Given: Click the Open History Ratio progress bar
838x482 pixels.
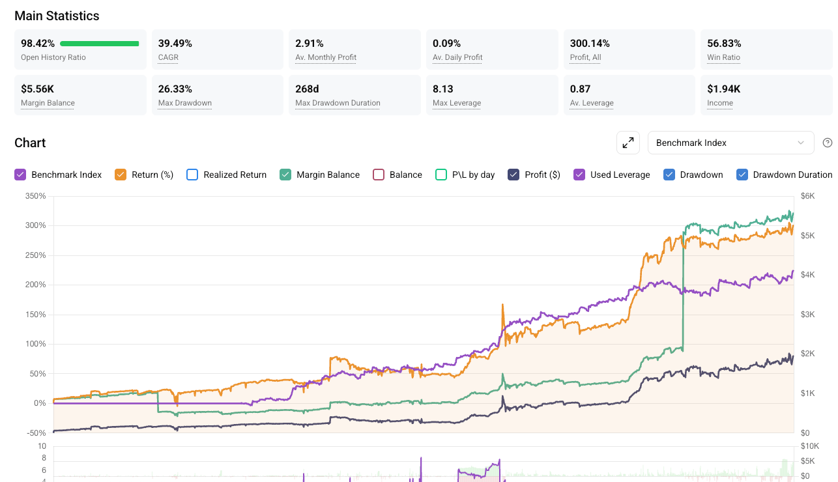Looking at the screenshot, I should (99, 44).
